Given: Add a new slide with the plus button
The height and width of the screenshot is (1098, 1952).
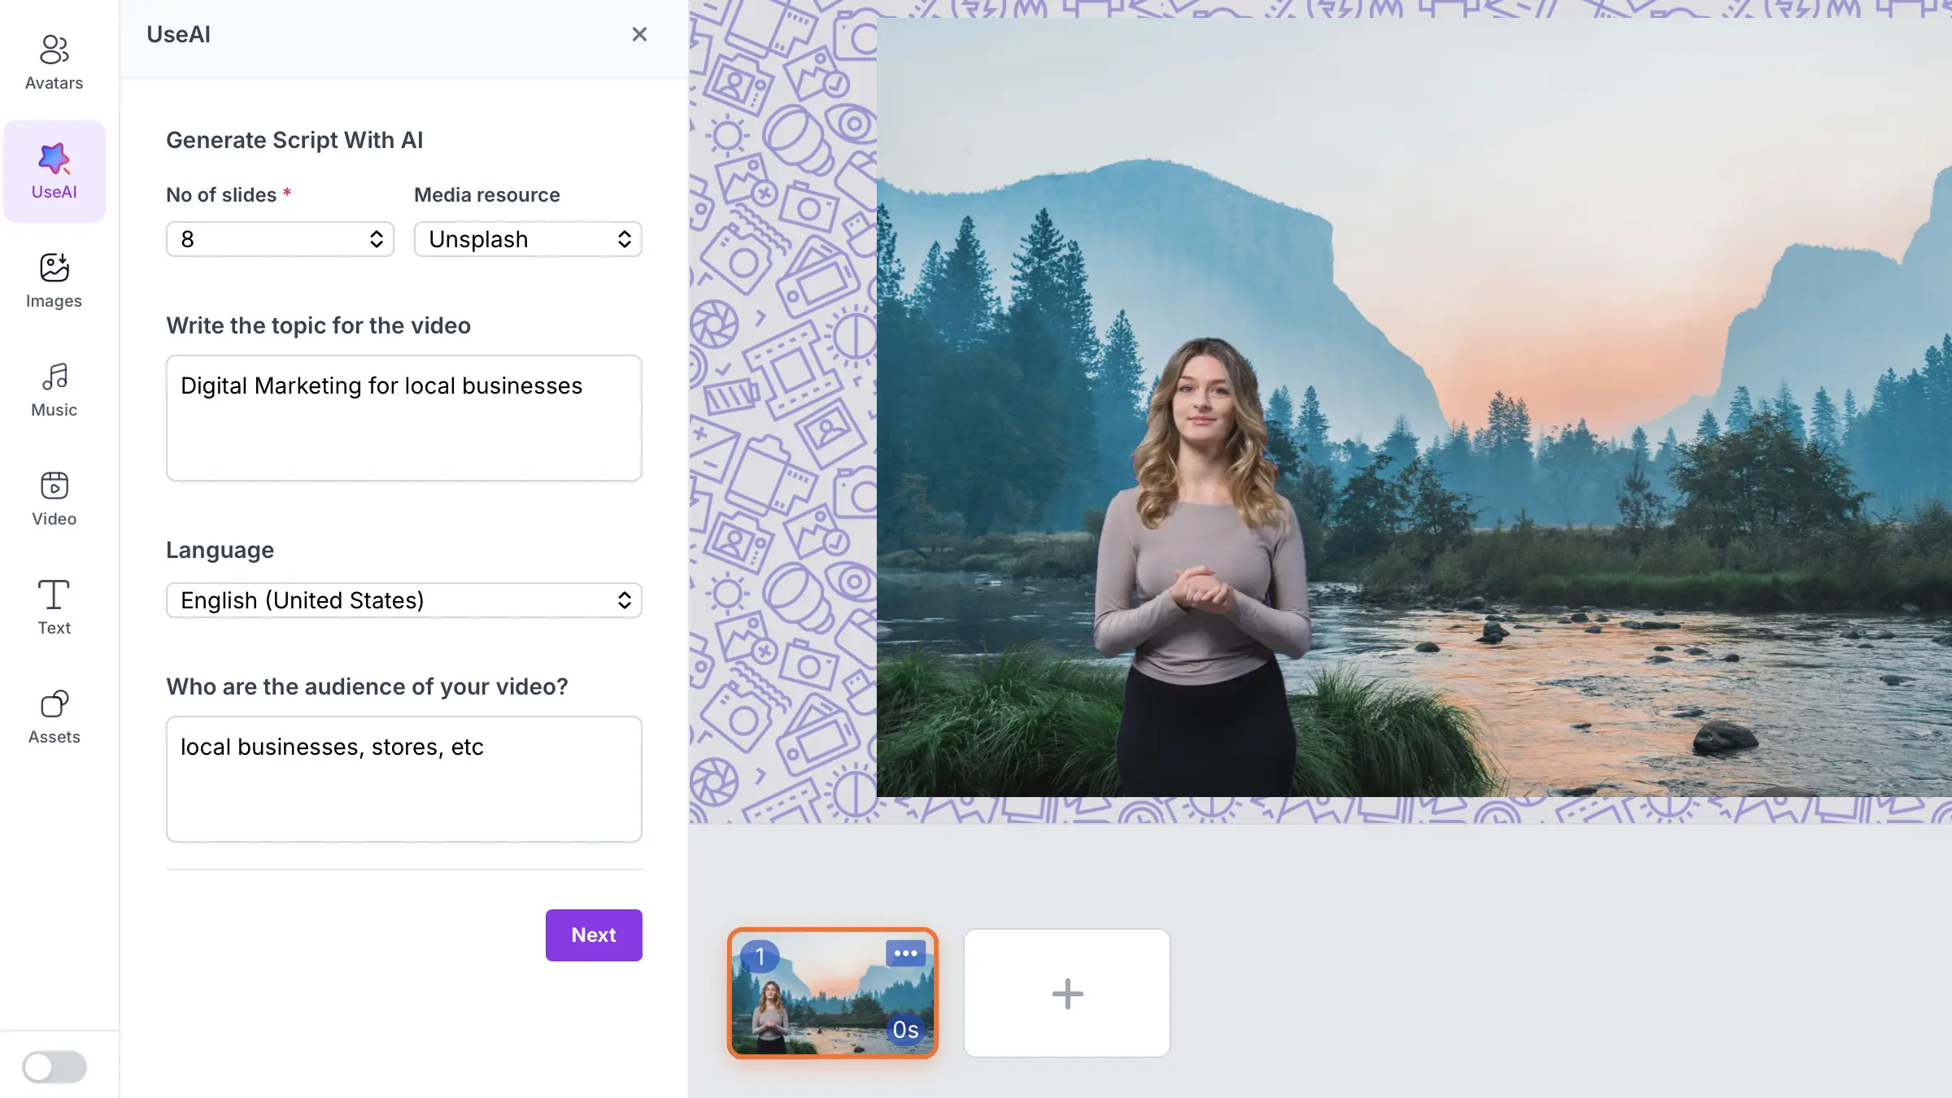Looking at the screenshot, I should tap(1066, 992).
